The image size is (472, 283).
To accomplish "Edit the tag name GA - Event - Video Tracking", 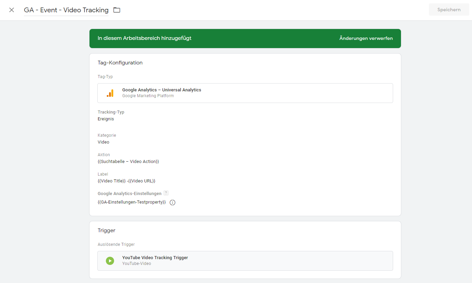I will coord(66,10).
